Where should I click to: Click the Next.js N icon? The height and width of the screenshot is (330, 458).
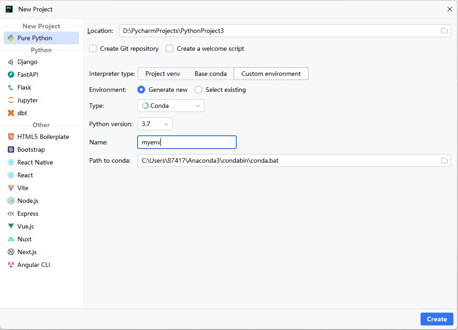point(11,252)
